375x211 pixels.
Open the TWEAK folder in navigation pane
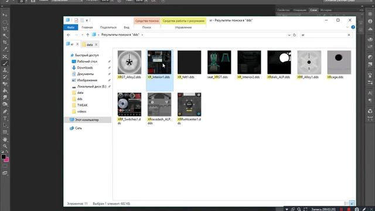[x=82, y=105]
